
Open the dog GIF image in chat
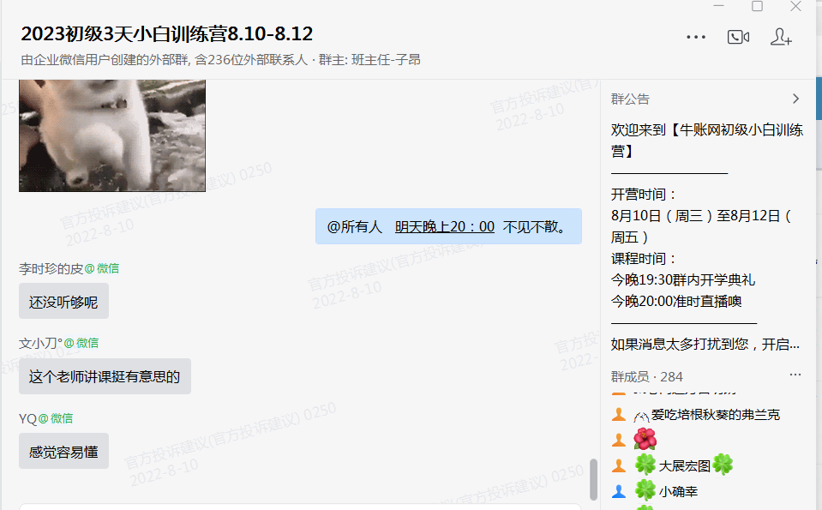112,135
